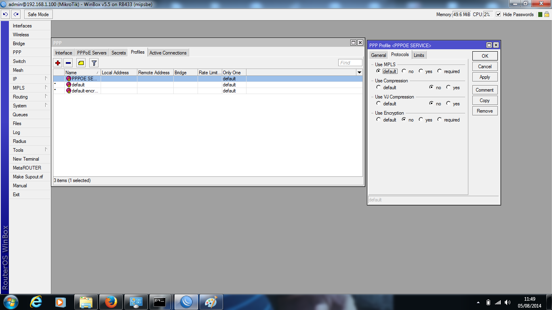Open the Limits tab in PPP Profile

(419, 55)
